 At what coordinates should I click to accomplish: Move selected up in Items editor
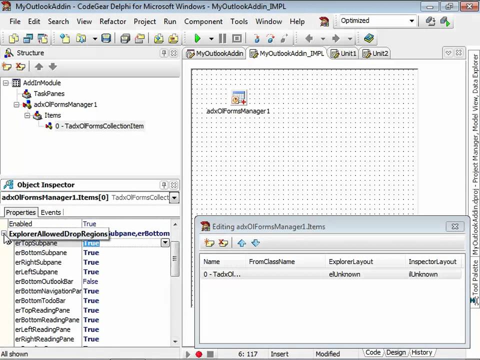pyautogui.click(x=241, y=243)
